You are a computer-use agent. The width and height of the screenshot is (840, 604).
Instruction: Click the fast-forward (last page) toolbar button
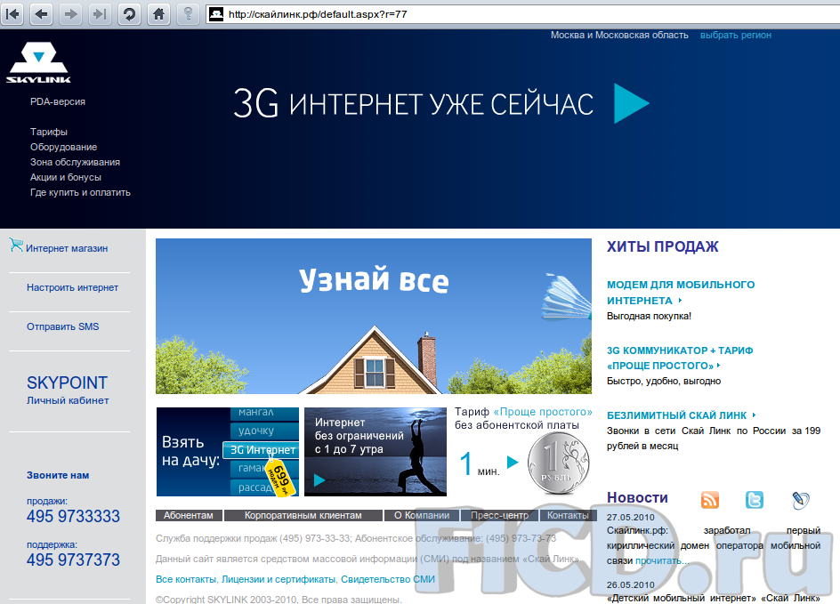[100, 14]
